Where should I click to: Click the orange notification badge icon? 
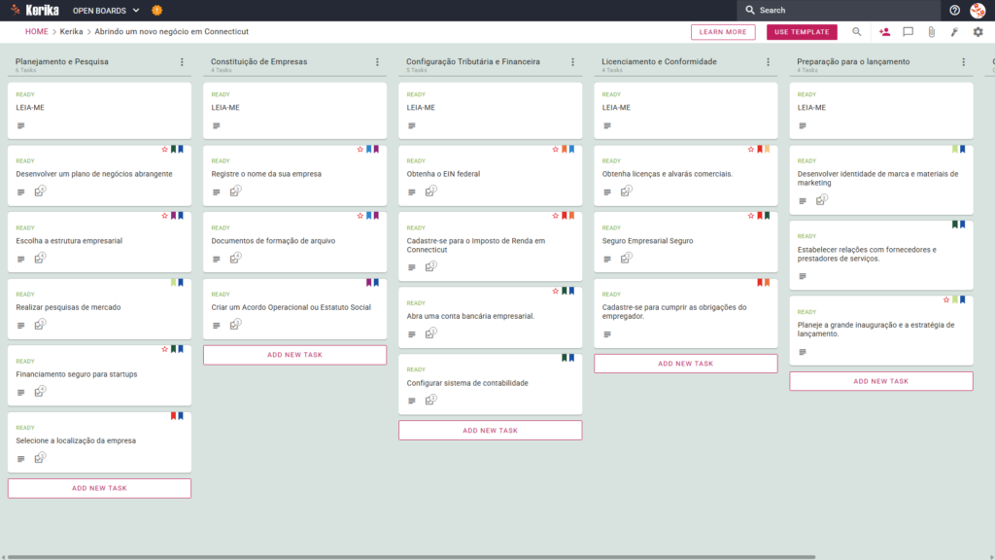tap(156, 10)
